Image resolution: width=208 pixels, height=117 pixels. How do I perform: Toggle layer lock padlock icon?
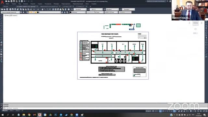[x=36, y=12]
